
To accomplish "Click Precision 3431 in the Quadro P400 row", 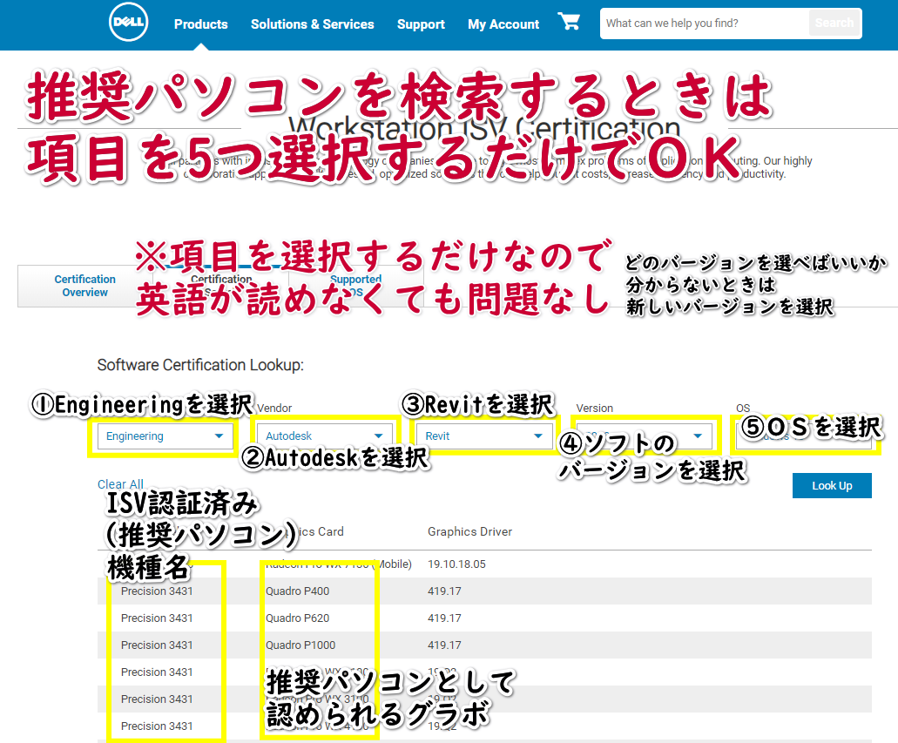I will tap(157, 591).
